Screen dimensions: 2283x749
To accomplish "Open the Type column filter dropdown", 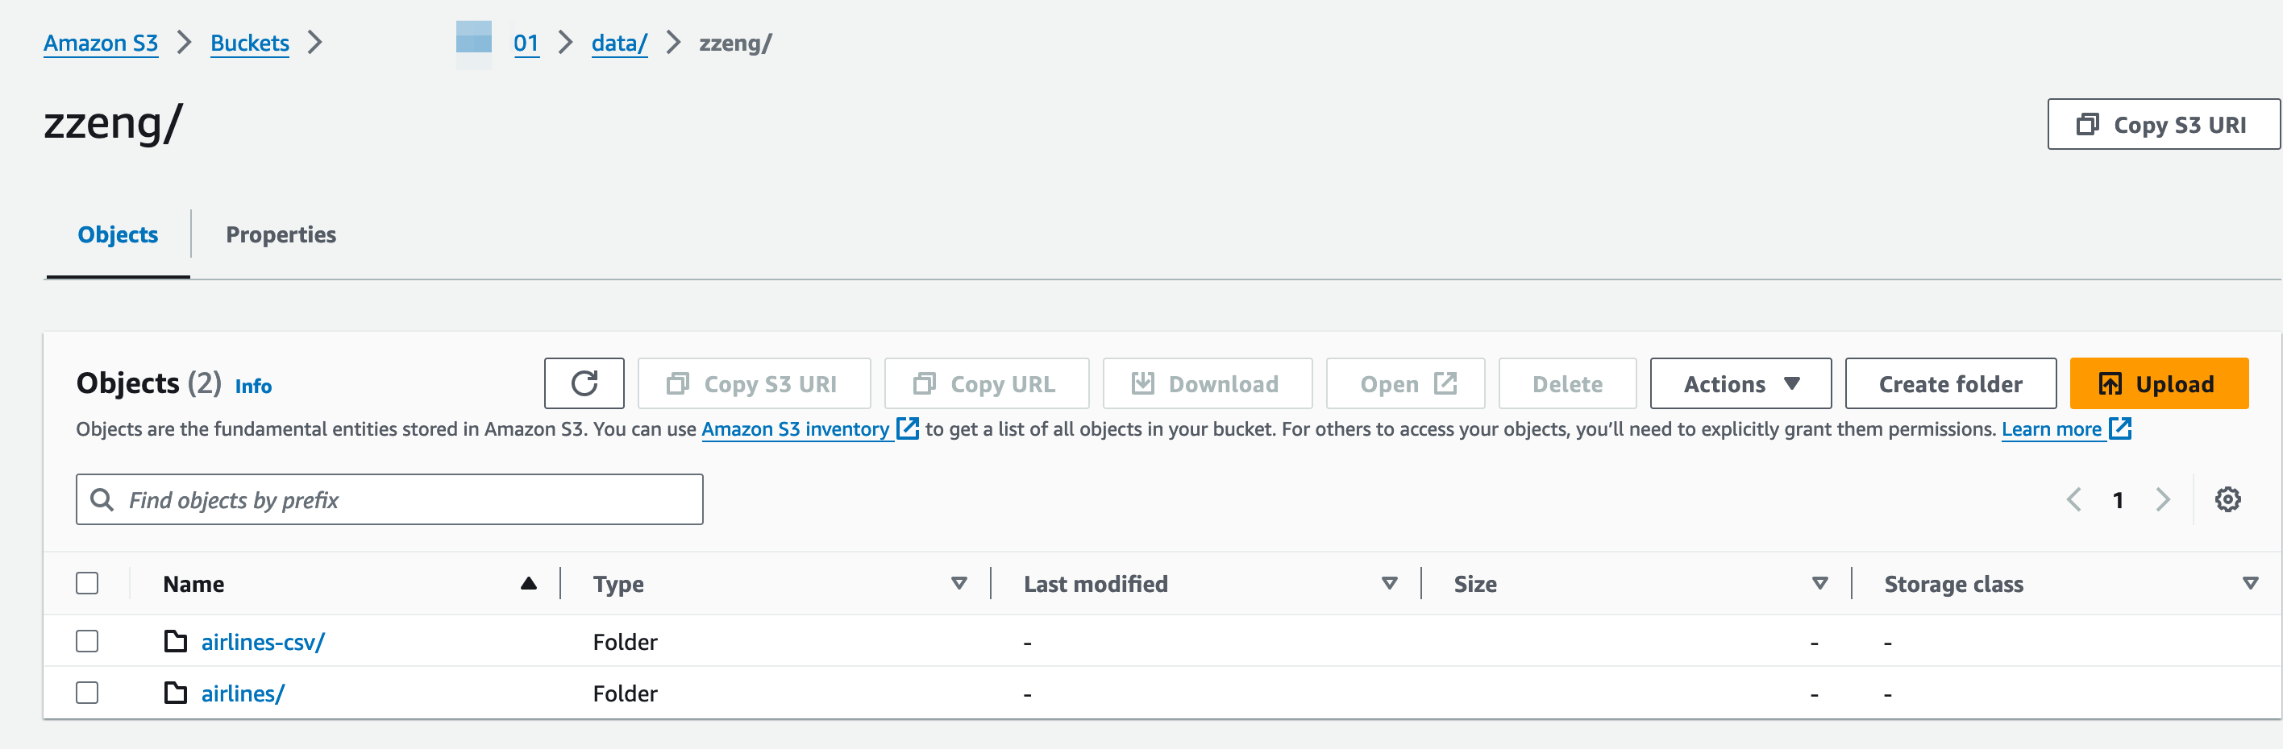I will click(959, 583).
